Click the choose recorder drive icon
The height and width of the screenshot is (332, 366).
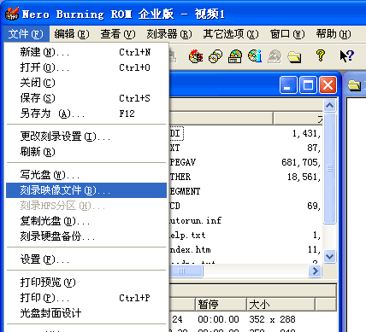point(235,56)
